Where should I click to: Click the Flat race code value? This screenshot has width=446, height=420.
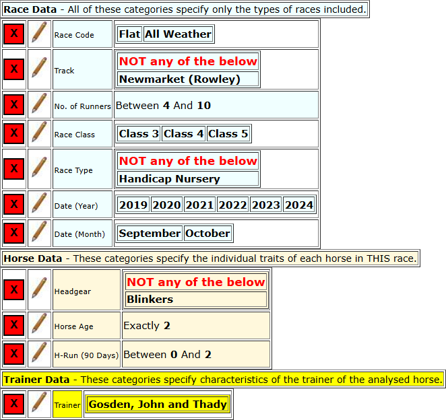click(x=129, y=34)
